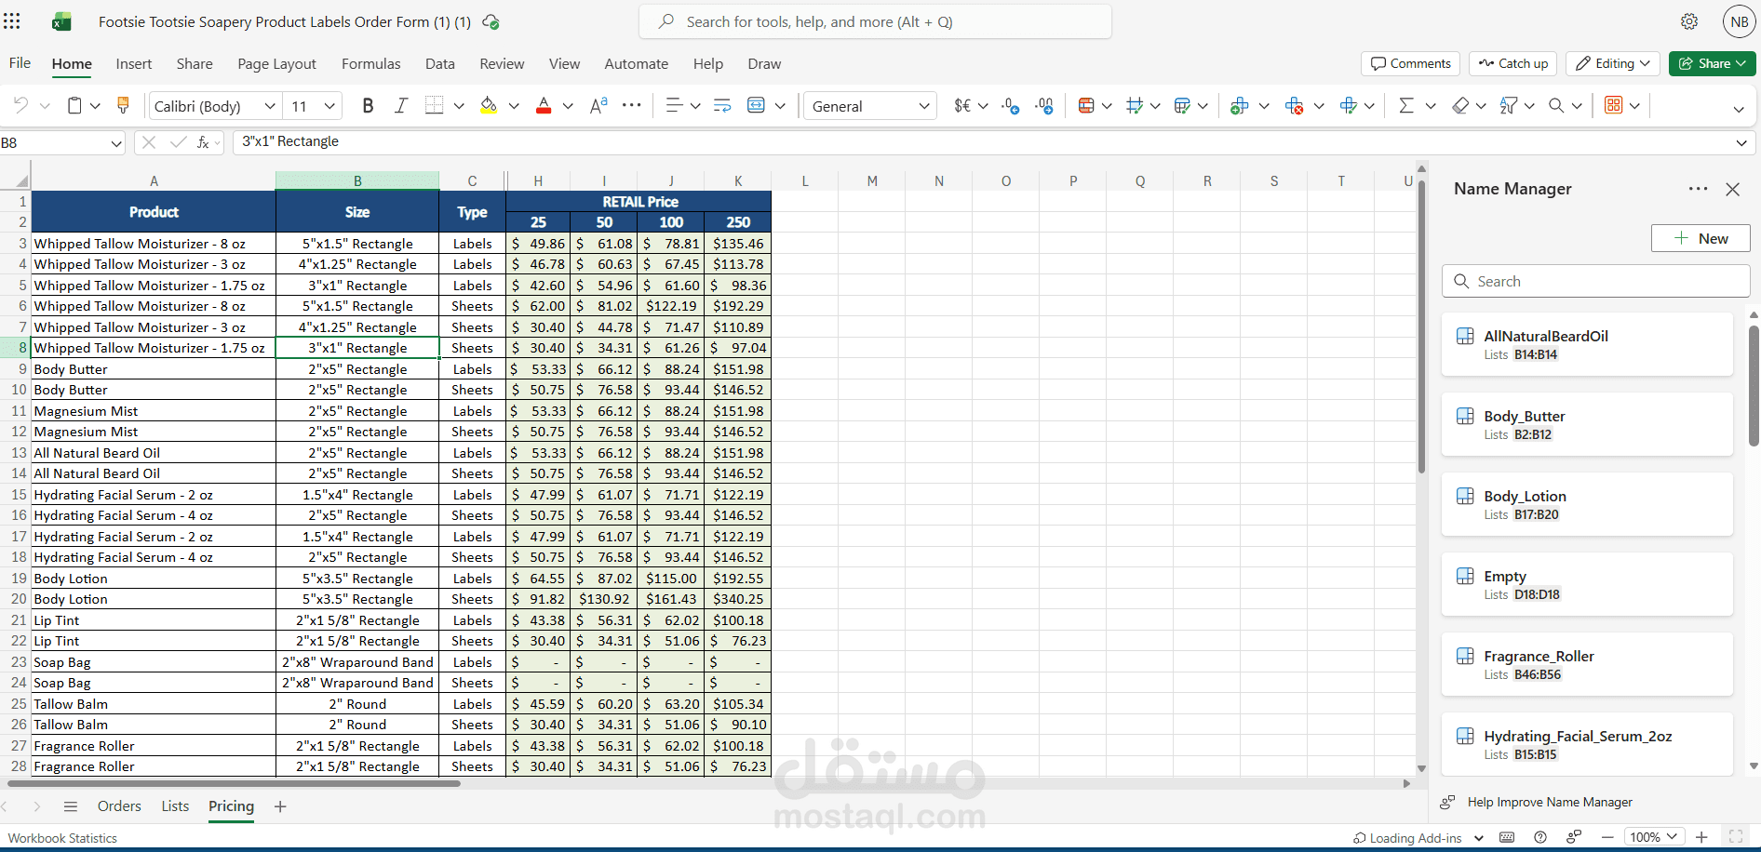Close the Name Manager pane

[1732, 189]
